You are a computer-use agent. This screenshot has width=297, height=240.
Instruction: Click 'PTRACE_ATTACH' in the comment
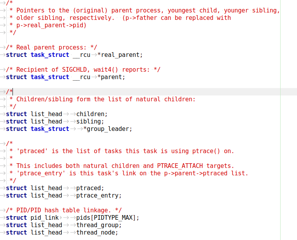point(180,166)
